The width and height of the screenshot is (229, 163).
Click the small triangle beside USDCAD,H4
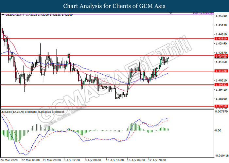(x=3, y=15)
